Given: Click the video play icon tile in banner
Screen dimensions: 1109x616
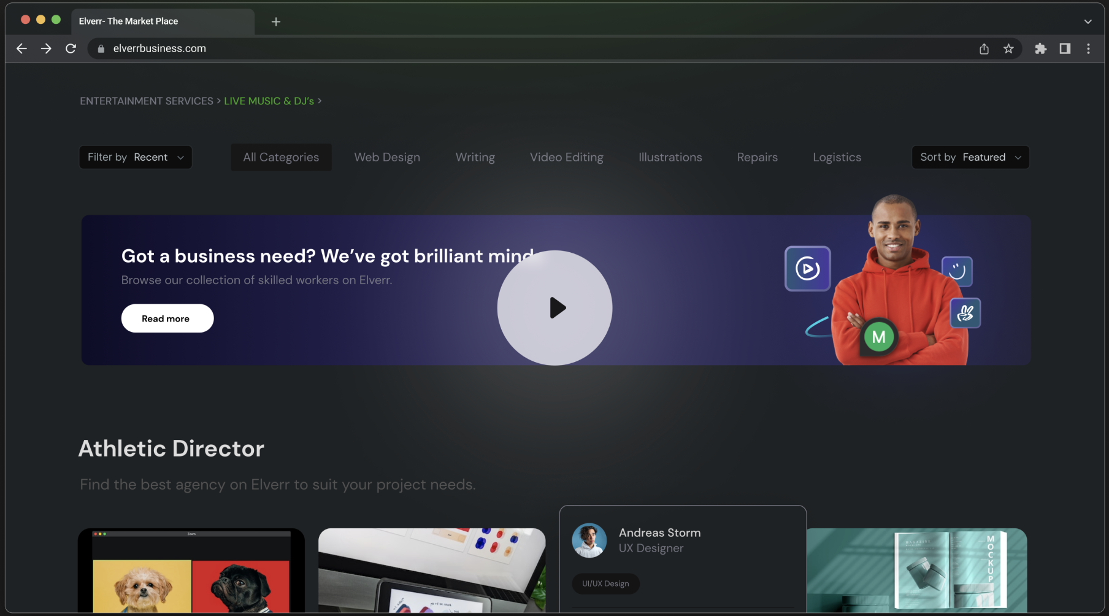Looking at the screenshot, I should (x=807, y=269).
